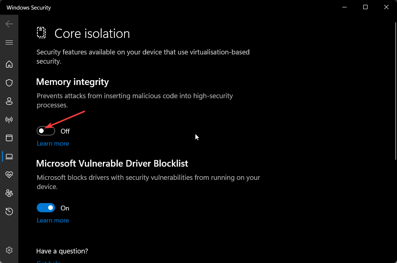Go back using the back arrow

[9, 24]
